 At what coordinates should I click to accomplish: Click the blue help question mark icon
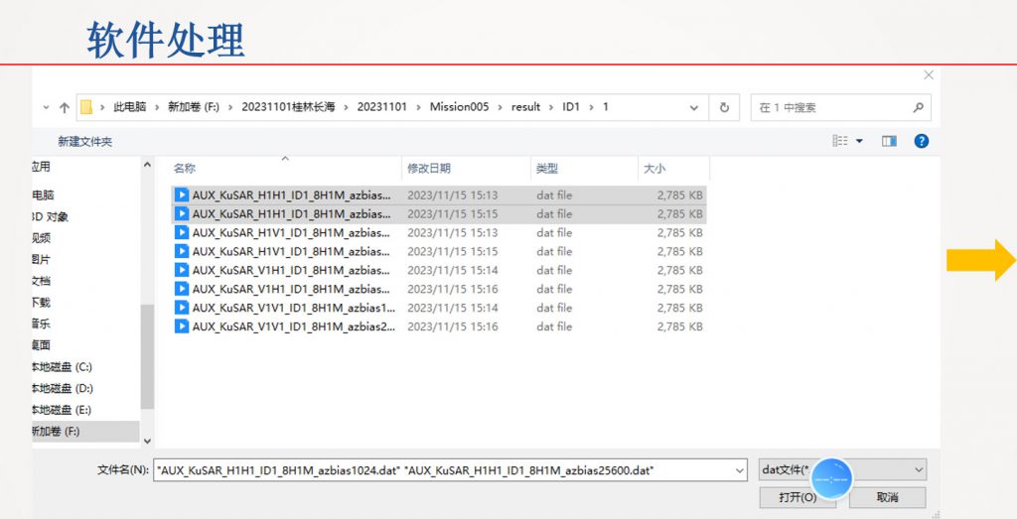tap(921, 142)
